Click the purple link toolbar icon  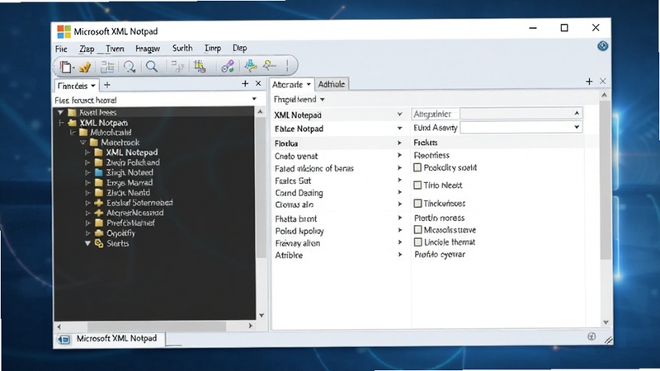pyautogui.click(x=228, y=67)
